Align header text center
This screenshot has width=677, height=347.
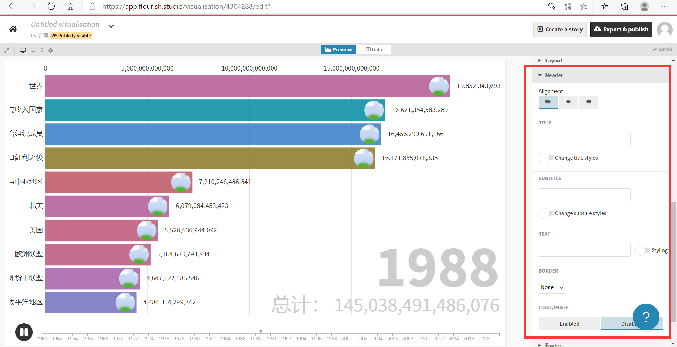(568, 102)
